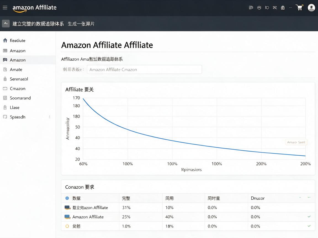Toggle the checkmark in Amazon Affiliate row
This screenshot has width=318, height=238.
tap(309, 217)
